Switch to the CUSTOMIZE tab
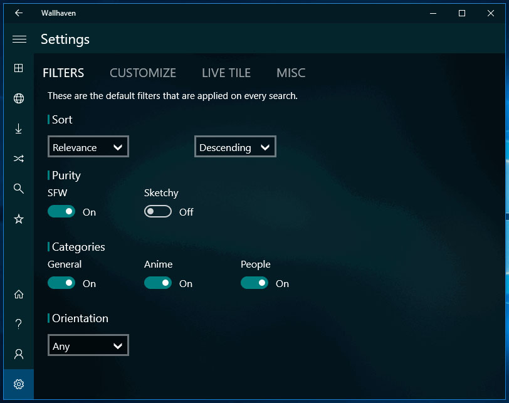The height and width of the screenshot is (403, 509). (x=143, y=73)
